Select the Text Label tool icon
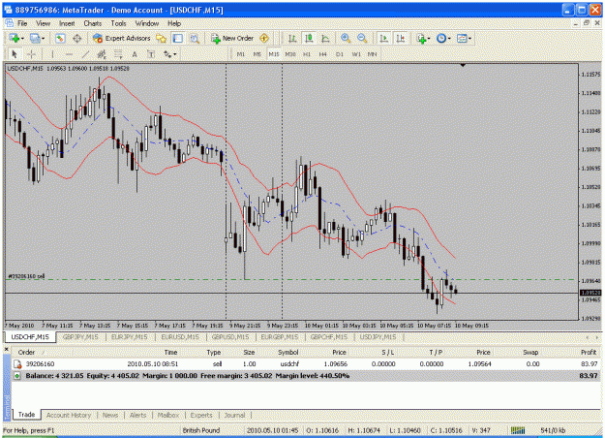The width and height of the screenshot is (605, 438). tap(151, 54)
